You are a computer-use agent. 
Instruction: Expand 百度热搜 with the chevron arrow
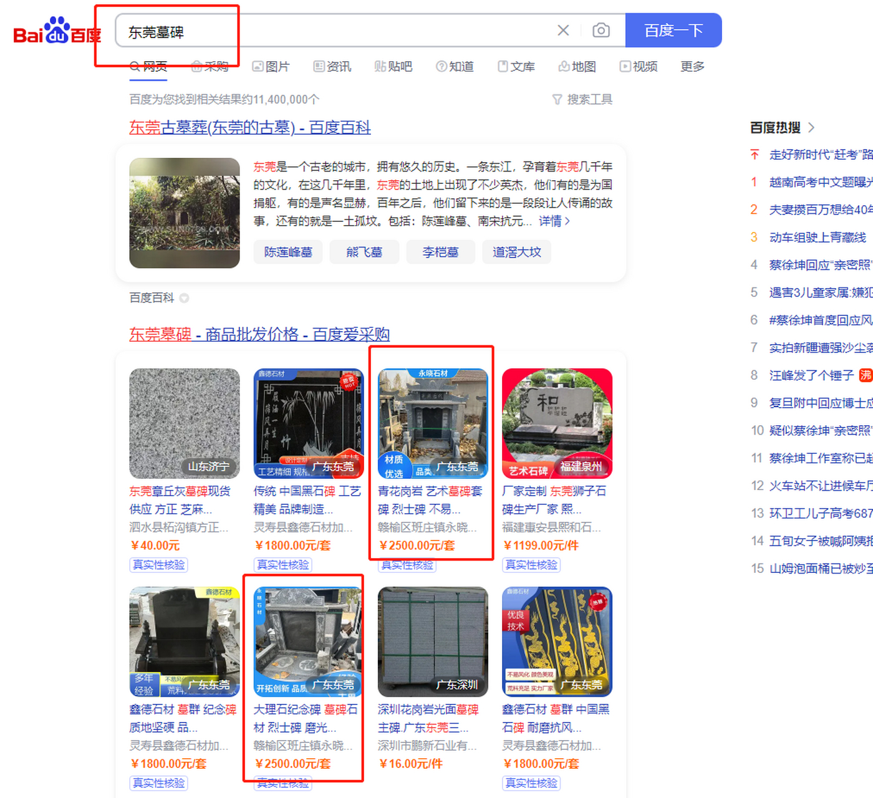[x=811, y=127]
